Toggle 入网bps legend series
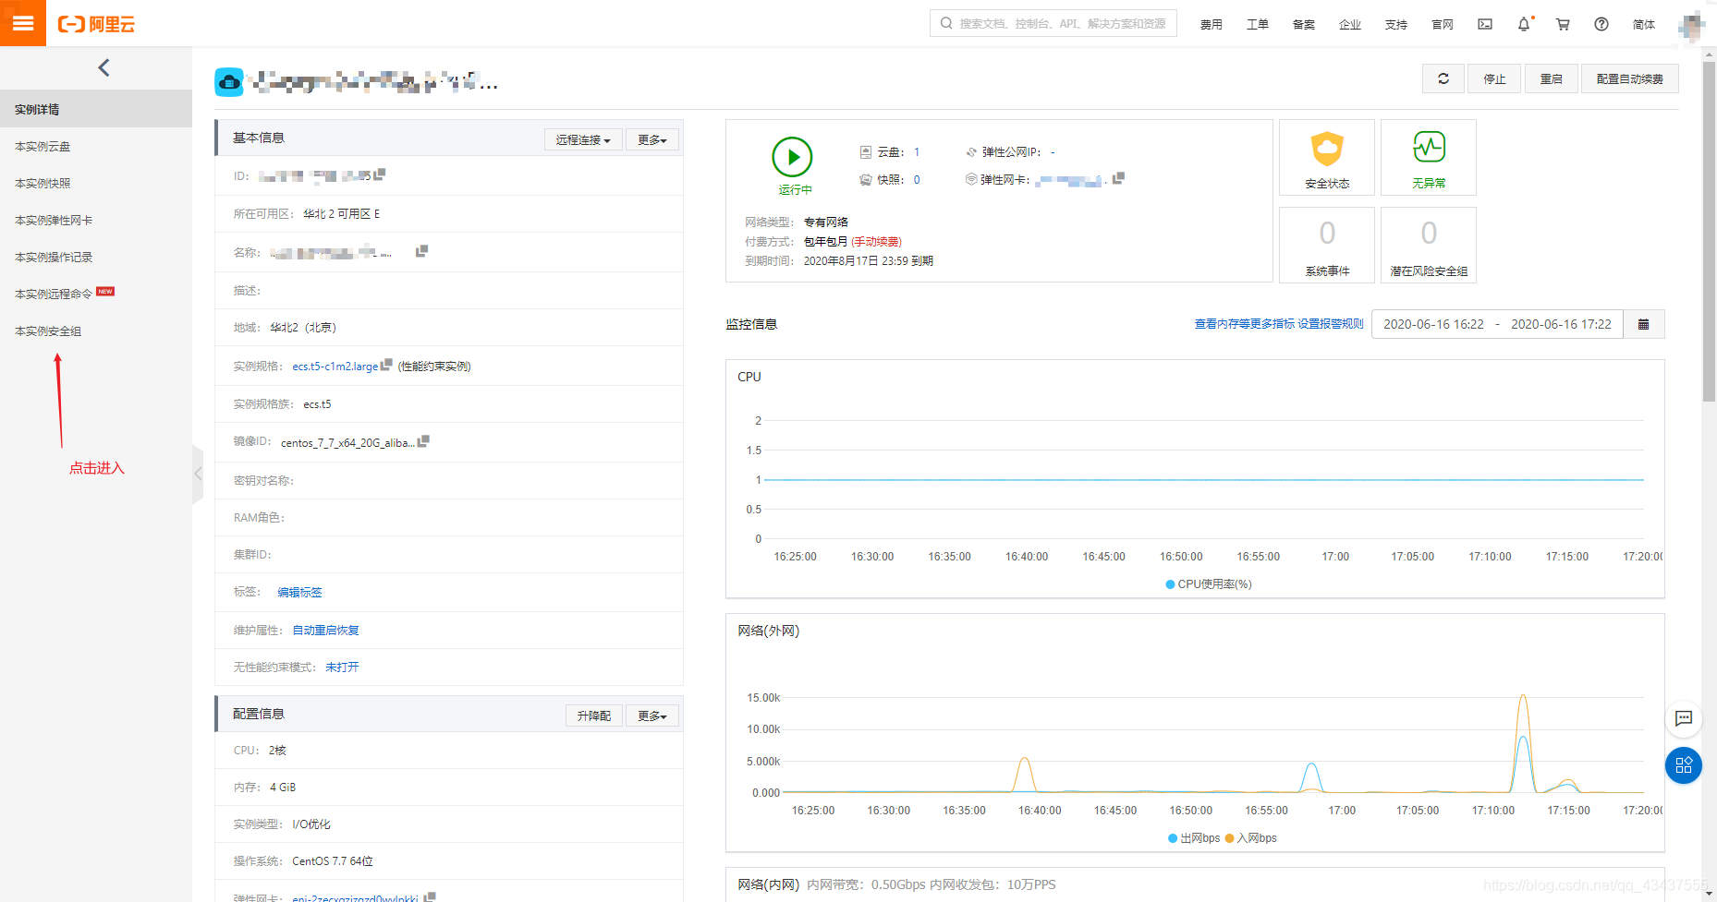1717x902 pixels. 1250,838
